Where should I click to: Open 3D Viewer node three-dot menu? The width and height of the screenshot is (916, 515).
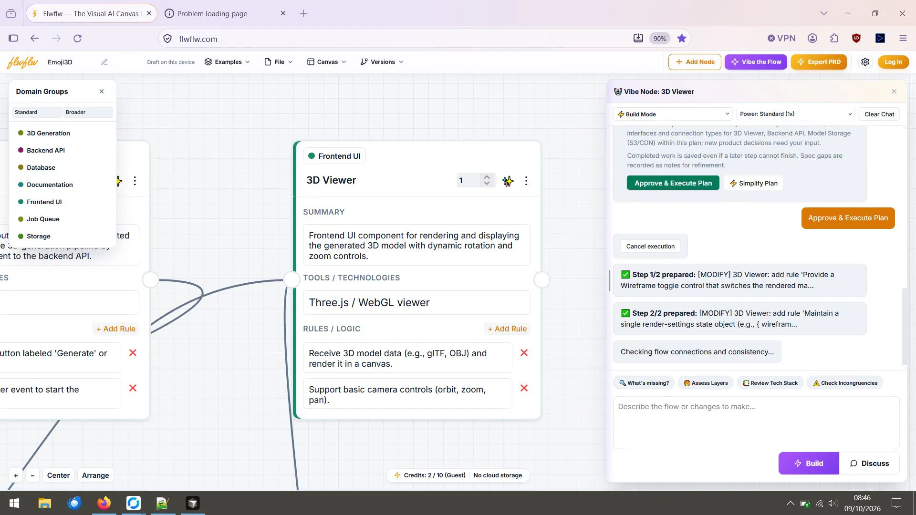[526, 181]
